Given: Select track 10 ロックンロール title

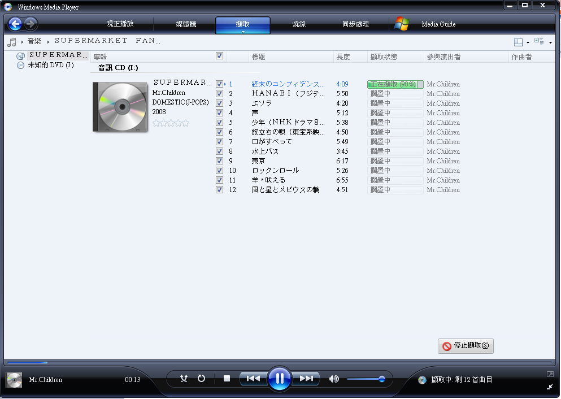Looking at the screenshot, I should [275, 171].
